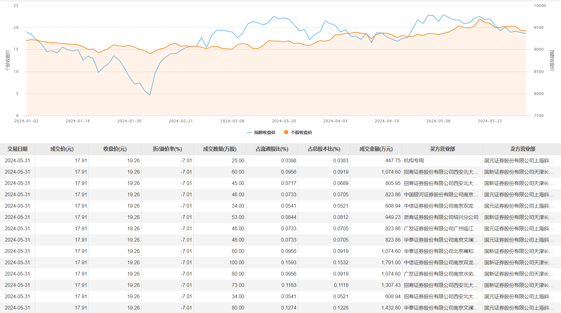
Task: Toggle the 个股收盘价 legend series
Action: [x=301, y=132]
